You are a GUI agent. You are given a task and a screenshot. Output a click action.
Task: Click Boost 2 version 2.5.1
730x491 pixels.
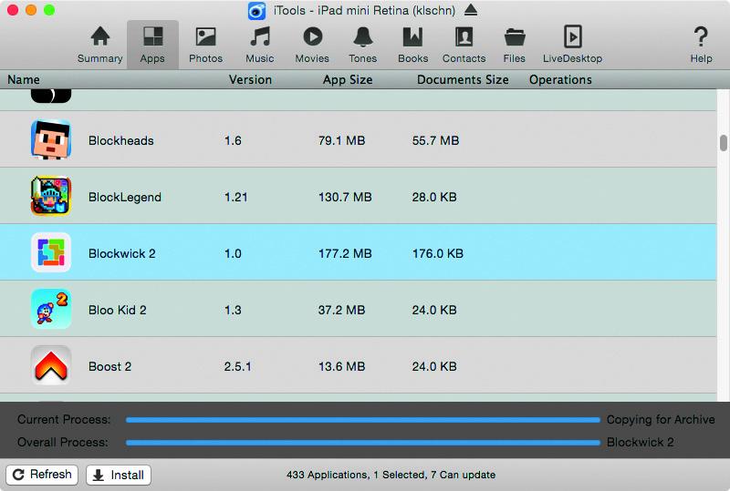(x=237, y=366)
